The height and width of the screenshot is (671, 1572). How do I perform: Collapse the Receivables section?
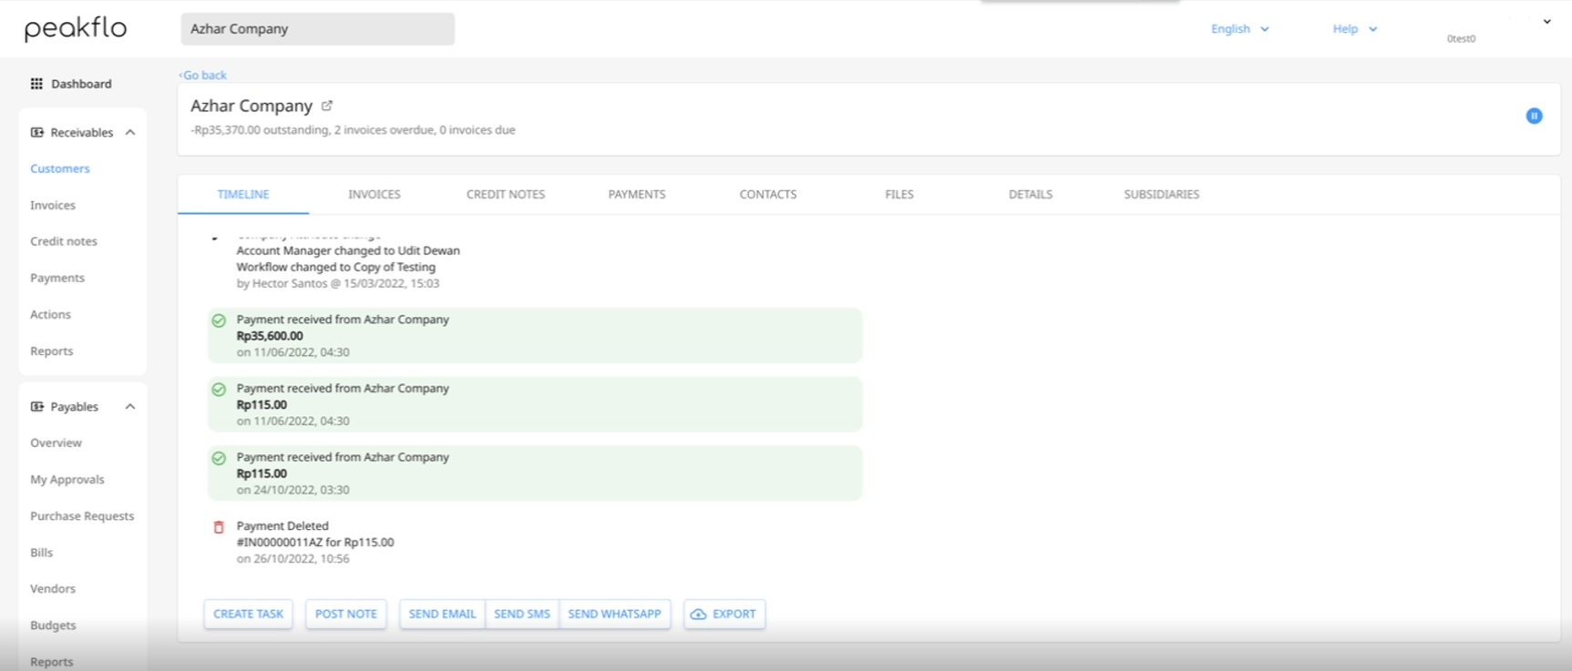coord(130,132)
